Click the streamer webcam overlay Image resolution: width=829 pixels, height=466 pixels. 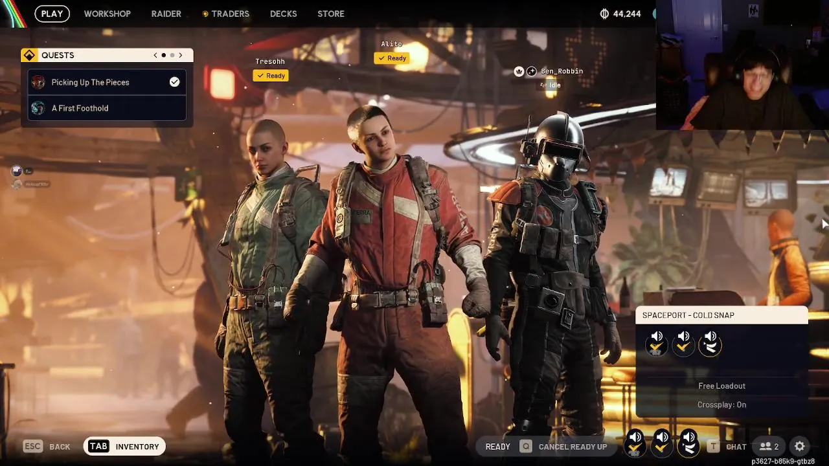(742, 65)
